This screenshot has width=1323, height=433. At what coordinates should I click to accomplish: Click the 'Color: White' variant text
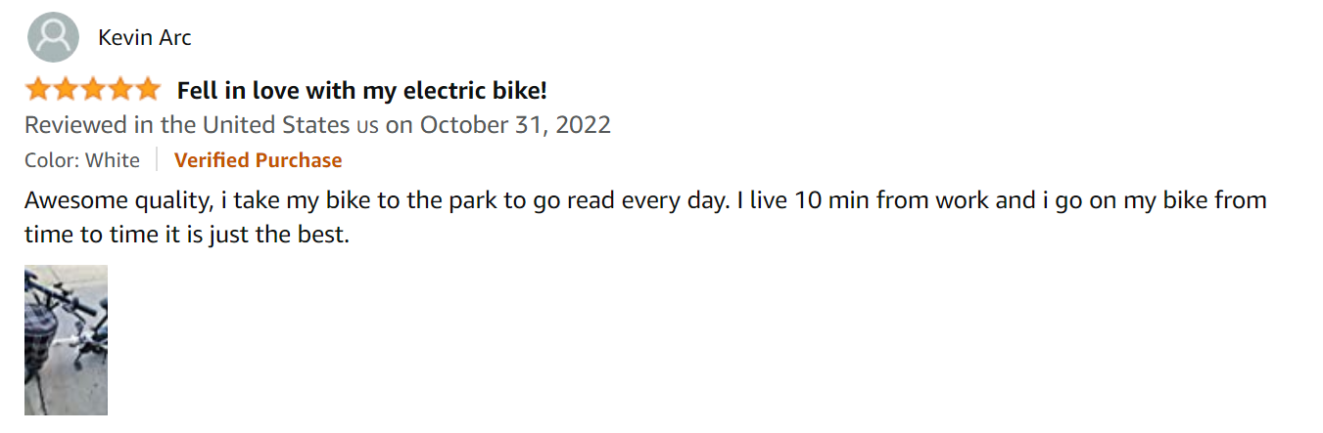pyautogui.click(x=82, y=160)
